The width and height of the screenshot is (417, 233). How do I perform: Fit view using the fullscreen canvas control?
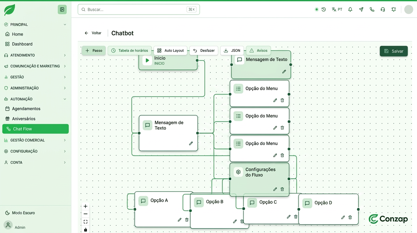pyautogui.click(x=85, y=222)
